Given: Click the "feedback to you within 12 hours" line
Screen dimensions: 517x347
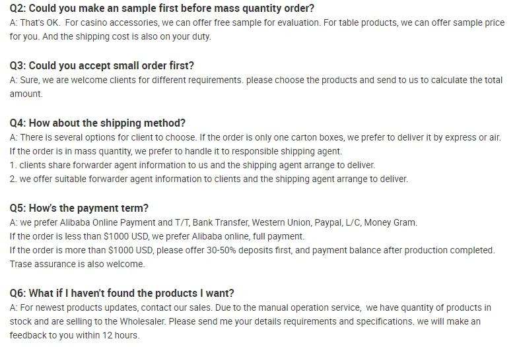Looking at the screenshot, I should click(75, 335).
